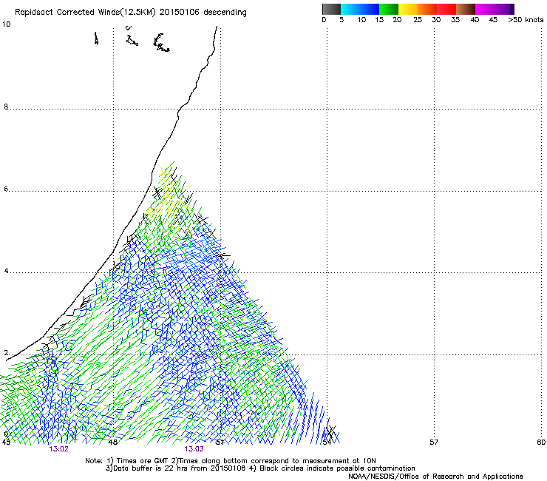Viewport: 547px width, 481px height.
Task: Pick the red 30-35 knots color segment
Action: [x=446, y=9]
